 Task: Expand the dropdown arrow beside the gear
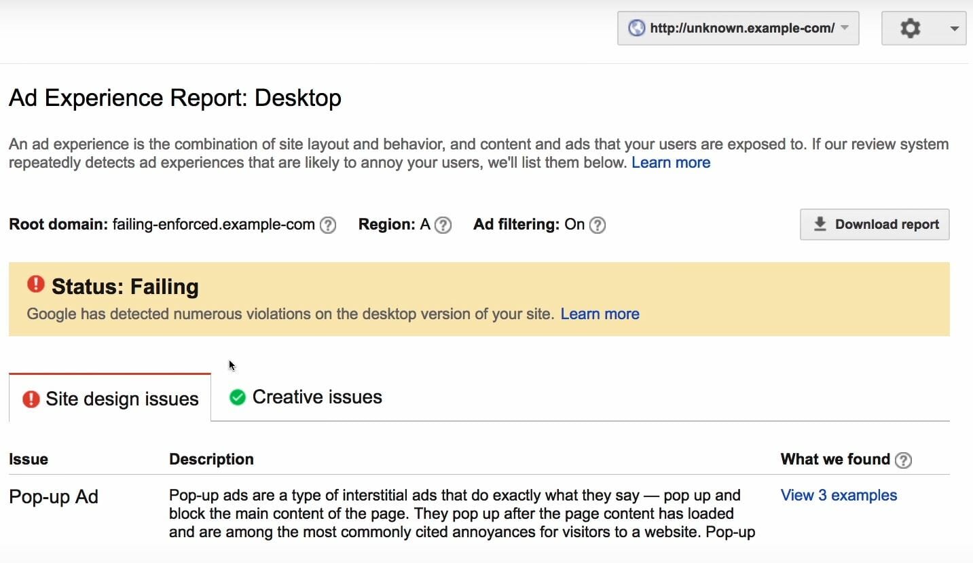[954, 29]
